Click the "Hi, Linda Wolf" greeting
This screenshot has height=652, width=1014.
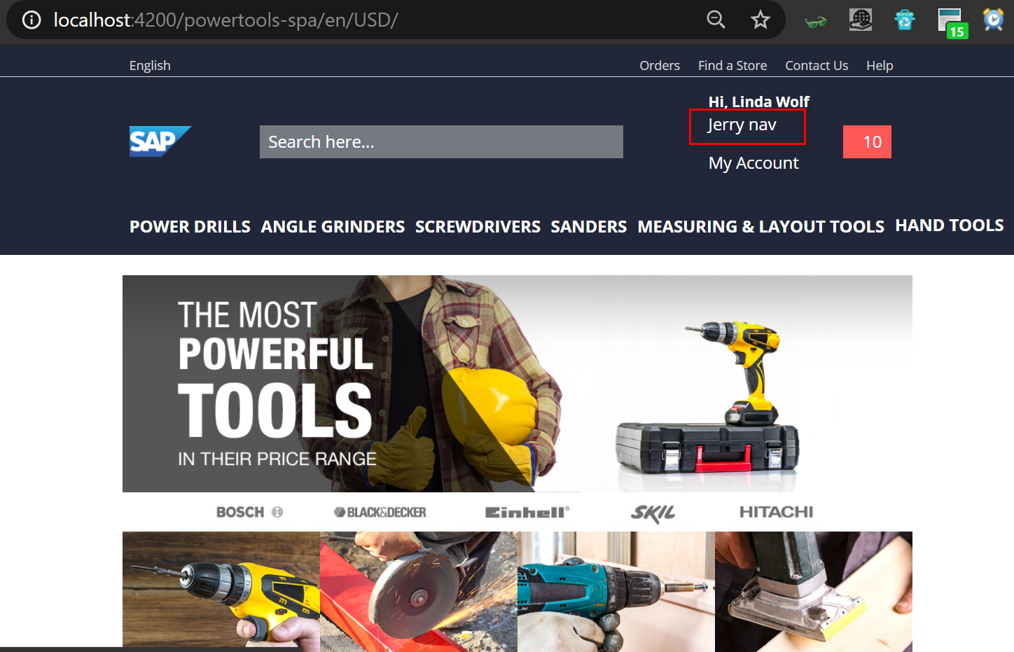[x=759, y=102]
